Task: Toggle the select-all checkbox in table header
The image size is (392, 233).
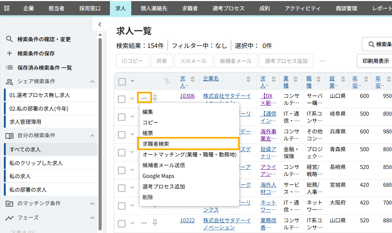Action: point(122,81)
